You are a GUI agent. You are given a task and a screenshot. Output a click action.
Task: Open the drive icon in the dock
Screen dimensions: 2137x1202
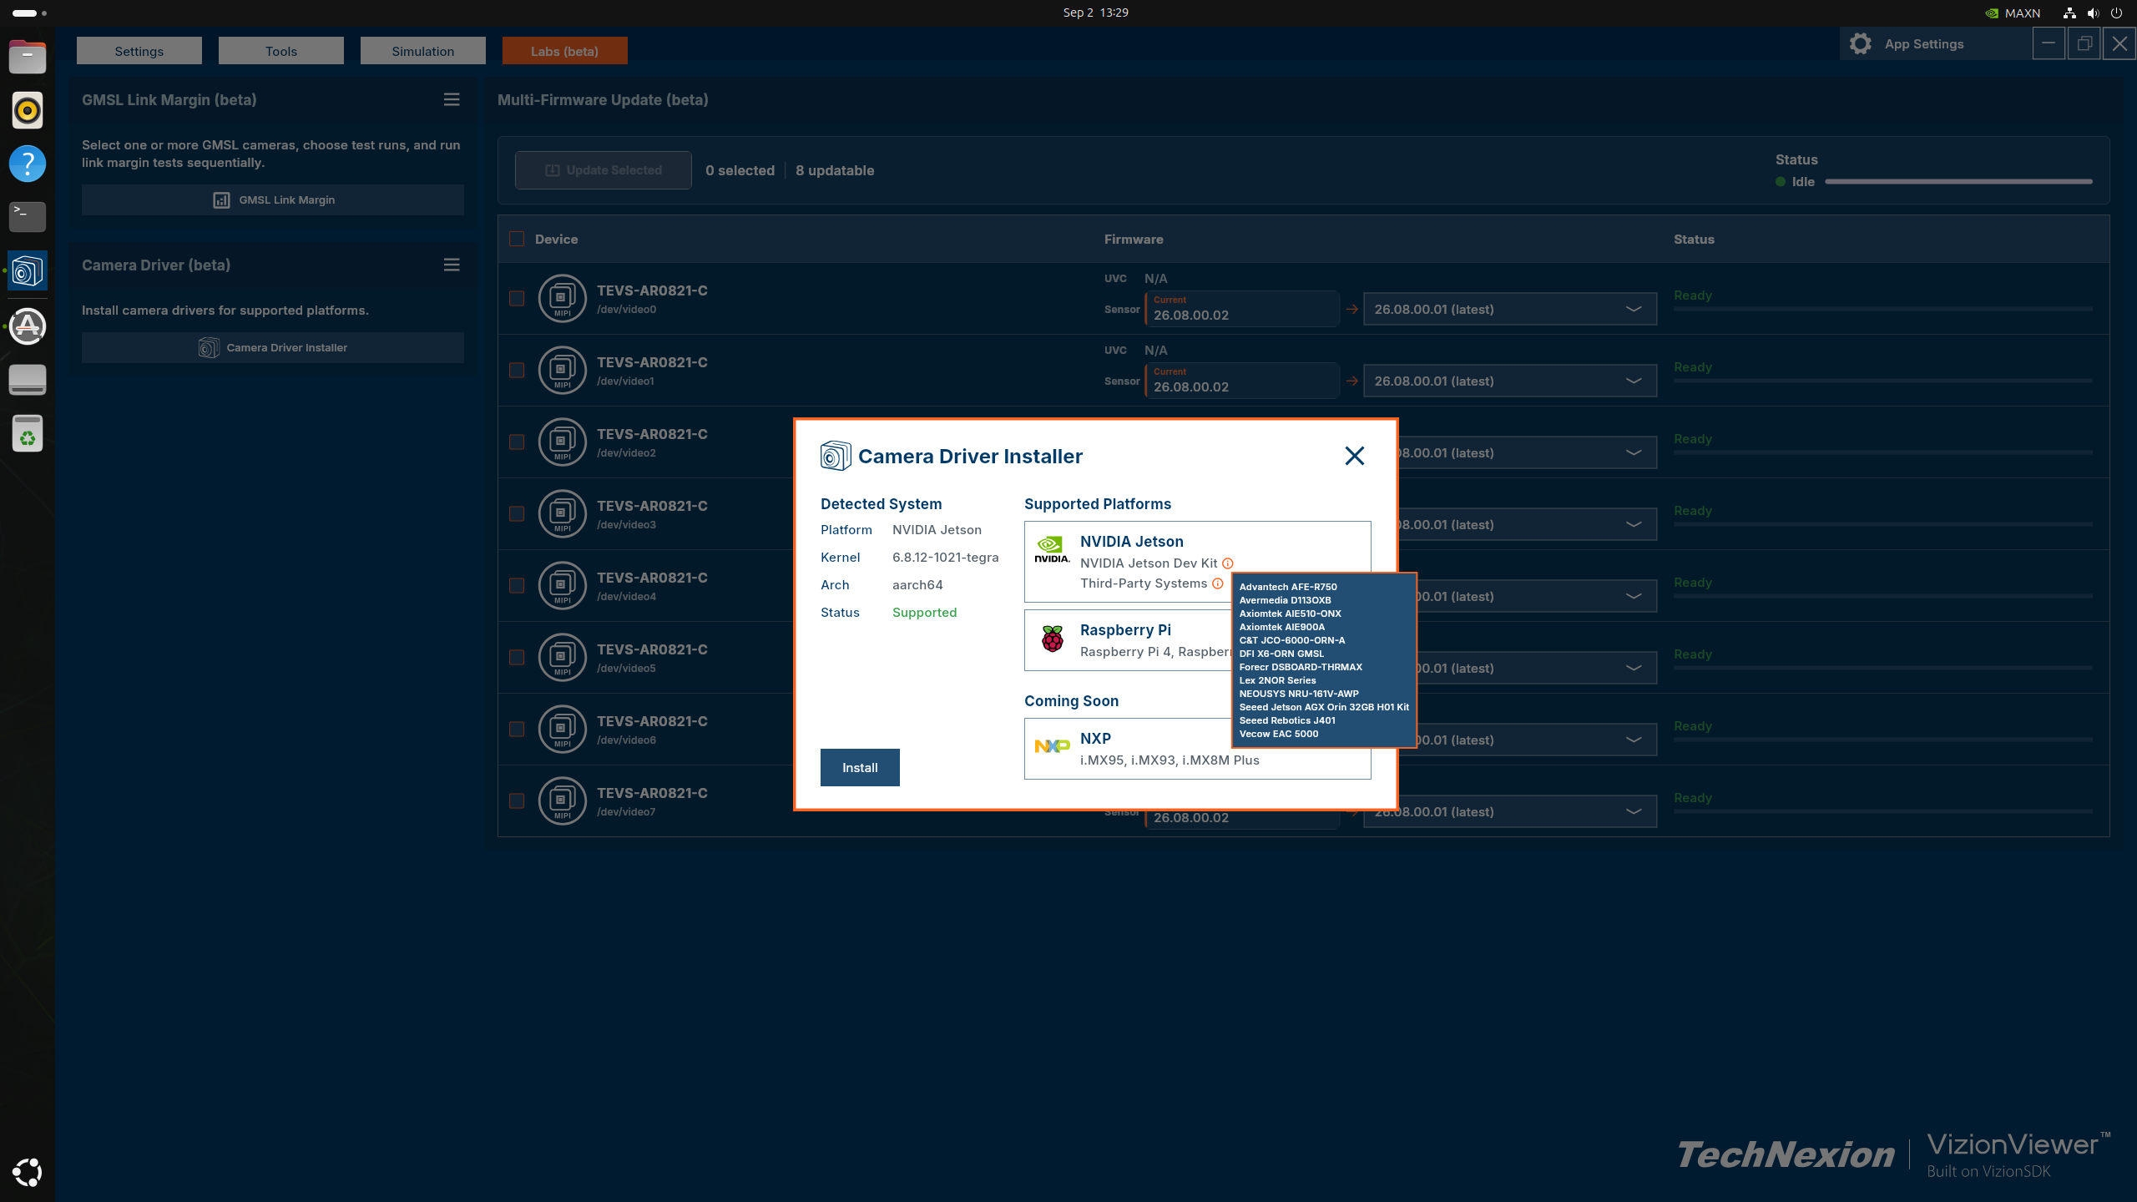(x=28, y=380)
